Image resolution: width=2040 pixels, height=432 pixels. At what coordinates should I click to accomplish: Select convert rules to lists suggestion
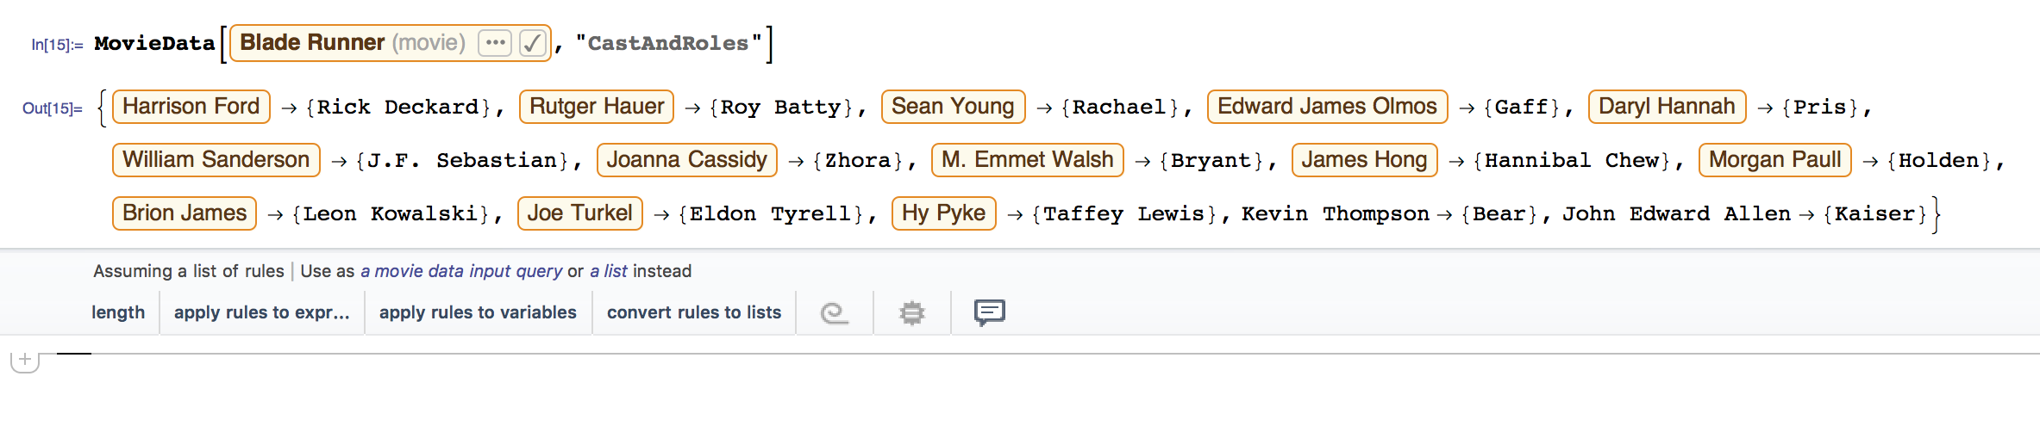click(x=694, y=312)
